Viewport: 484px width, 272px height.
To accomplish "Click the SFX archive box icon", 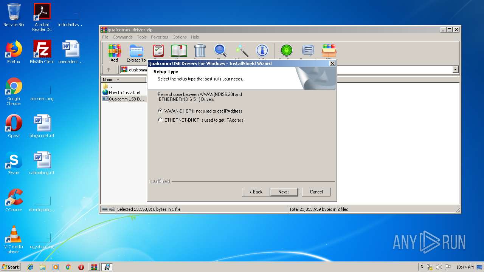I will pyautogui.click(x=329, y=51).
